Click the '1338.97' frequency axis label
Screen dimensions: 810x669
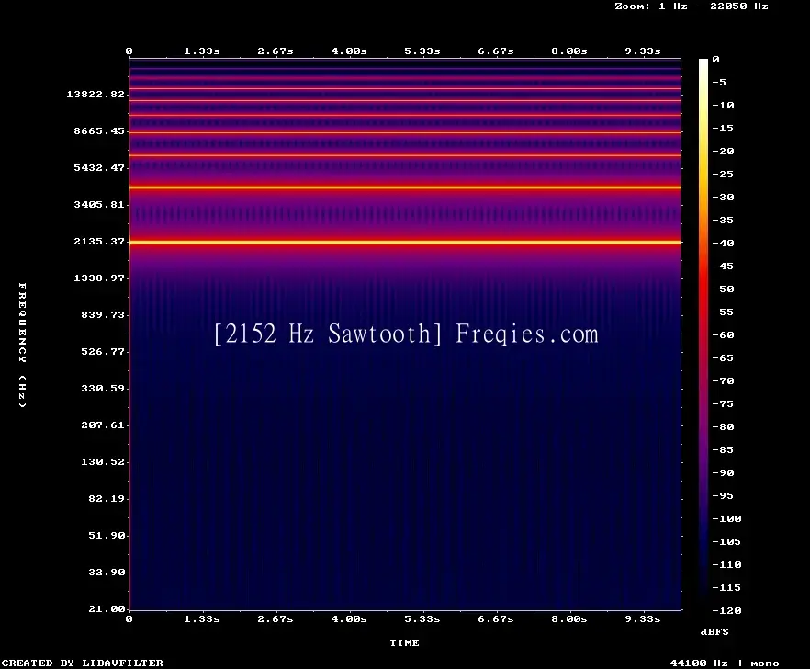(x=99, y=278)
